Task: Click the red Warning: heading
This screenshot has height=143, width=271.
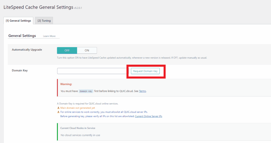Action: coord(66,84)
